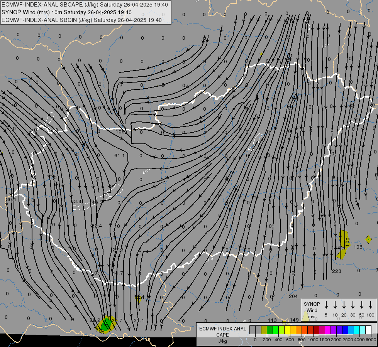Pick the pure yellow CAPE swatch
The width and height of the screenshot is (378, 347).
click(x=287, y=330)
